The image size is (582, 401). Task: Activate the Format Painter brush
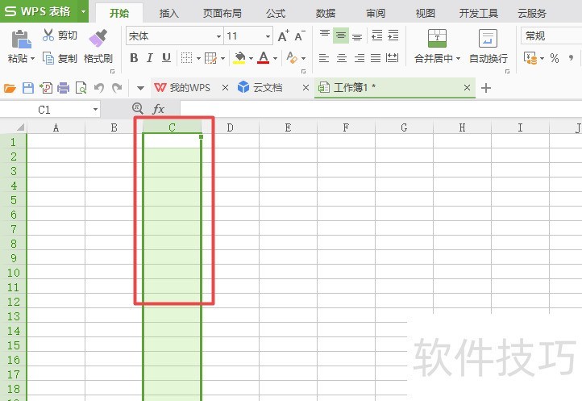[x=98, y=38]
